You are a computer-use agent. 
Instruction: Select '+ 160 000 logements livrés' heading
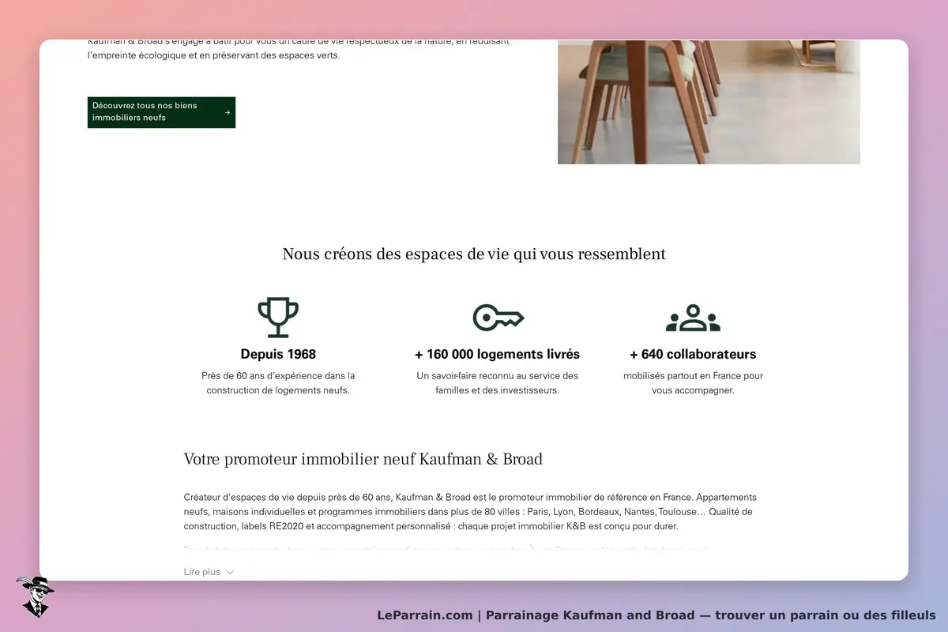point(497,354)
